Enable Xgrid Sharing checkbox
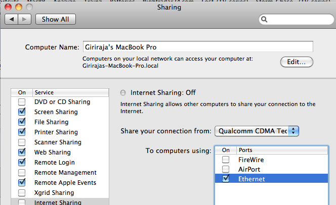 click(x=22, y=192)
